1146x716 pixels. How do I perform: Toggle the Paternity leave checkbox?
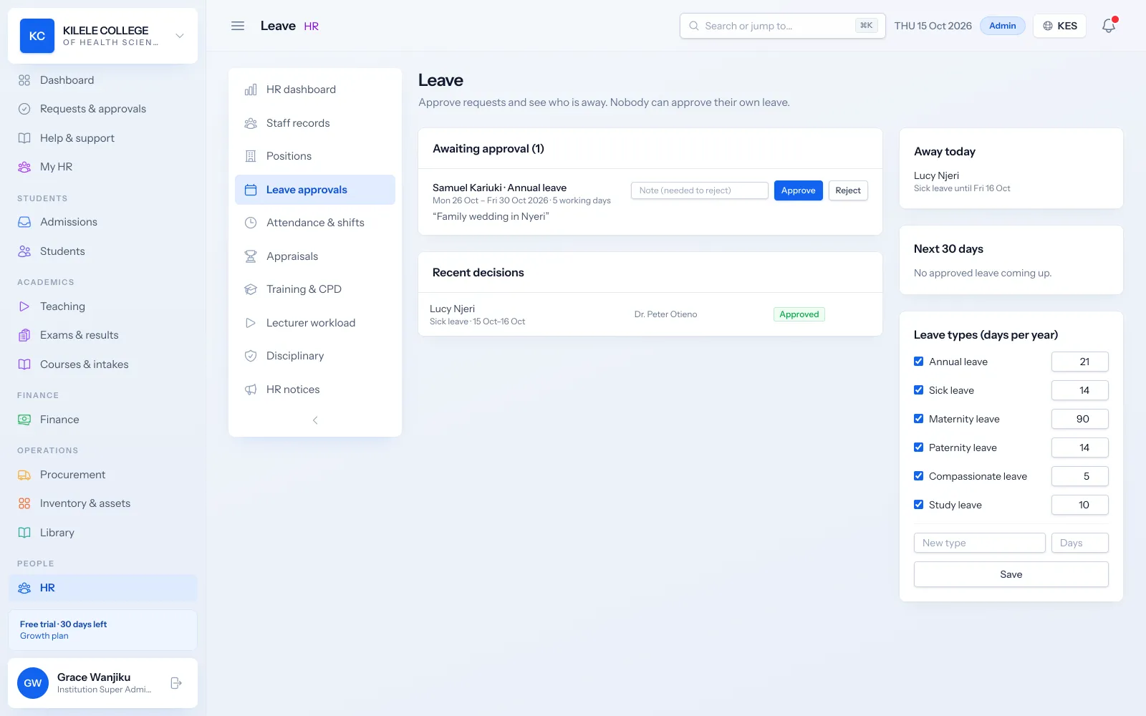pyautogui.click(x=918, y=447)
